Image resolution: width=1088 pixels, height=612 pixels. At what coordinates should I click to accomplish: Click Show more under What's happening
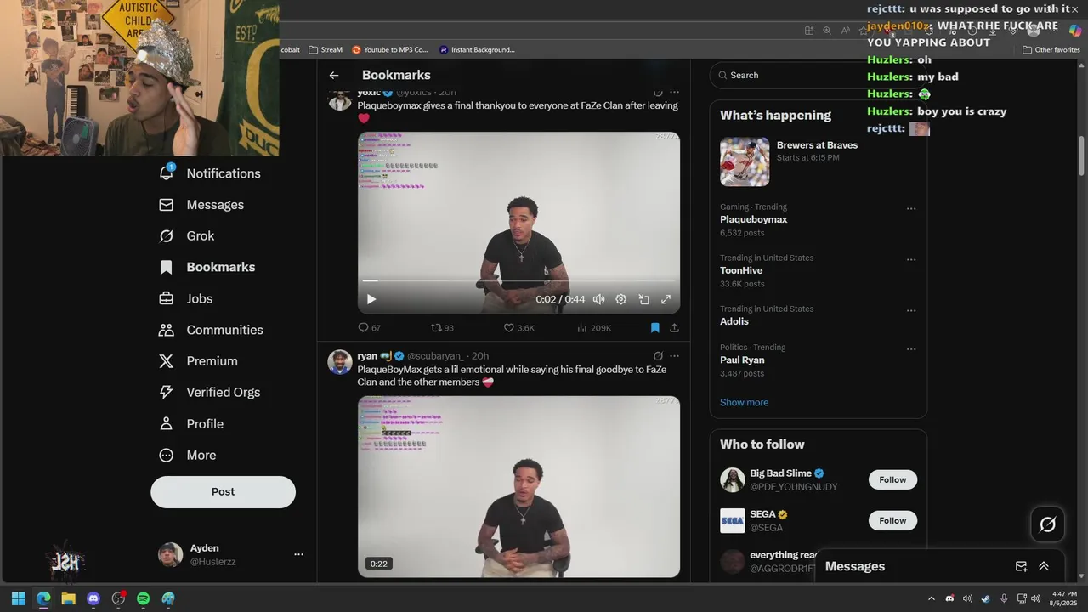click(744, 402)
